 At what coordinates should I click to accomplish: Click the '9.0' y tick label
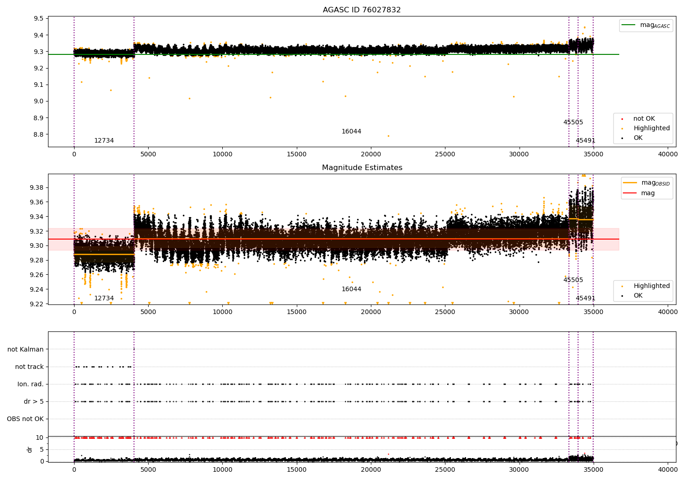39,101
